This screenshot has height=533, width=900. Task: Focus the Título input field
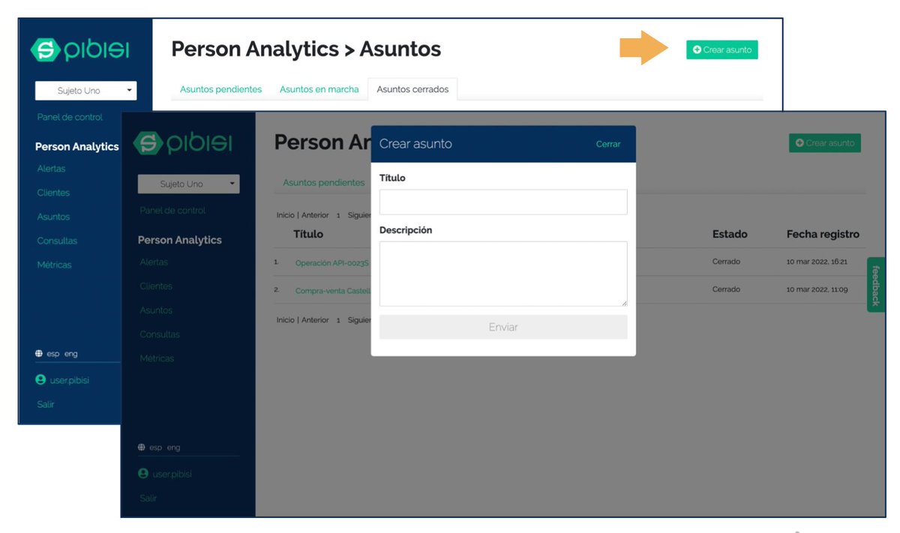click(x=503, y=202)
